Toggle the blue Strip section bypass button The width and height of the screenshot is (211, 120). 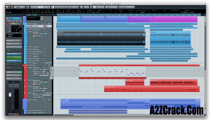[20, 47]
